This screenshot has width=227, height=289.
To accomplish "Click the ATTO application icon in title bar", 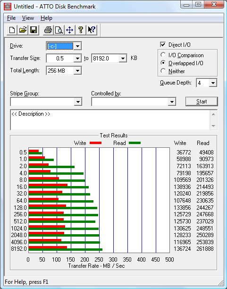I will [8, 7].
